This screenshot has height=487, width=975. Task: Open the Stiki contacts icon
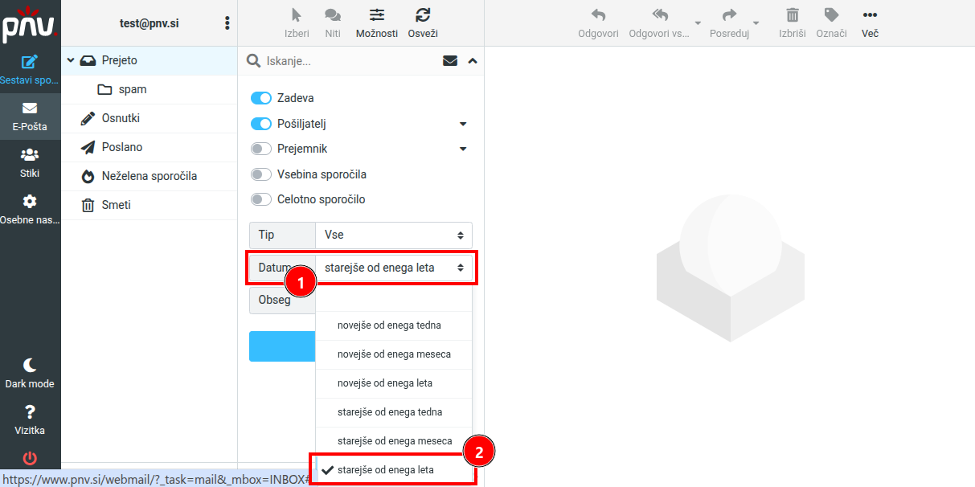30,155
